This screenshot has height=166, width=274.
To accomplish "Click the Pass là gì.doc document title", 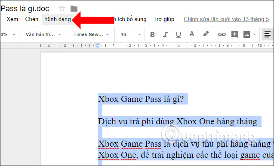I will click(25, 9).
